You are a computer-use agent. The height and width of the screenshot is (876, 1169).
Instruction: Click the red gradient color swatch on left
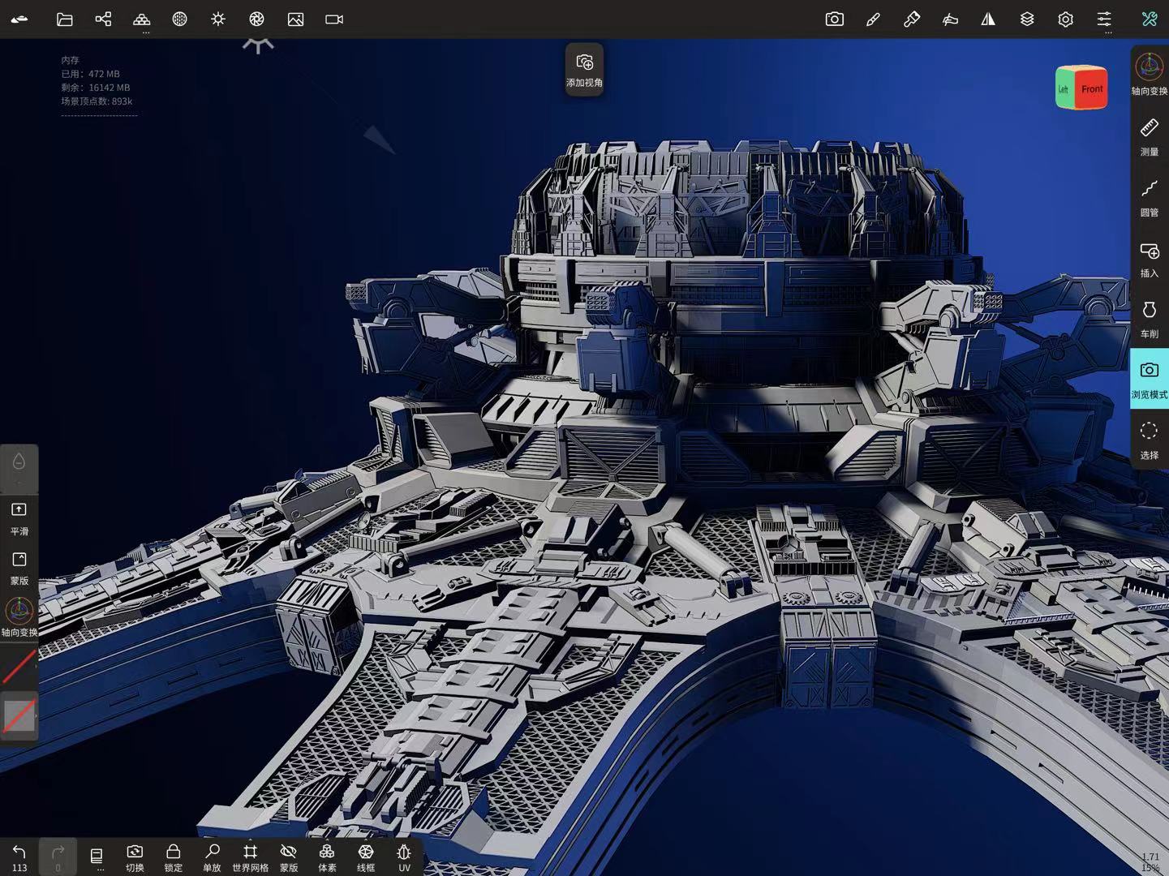[x=19, y=665]
